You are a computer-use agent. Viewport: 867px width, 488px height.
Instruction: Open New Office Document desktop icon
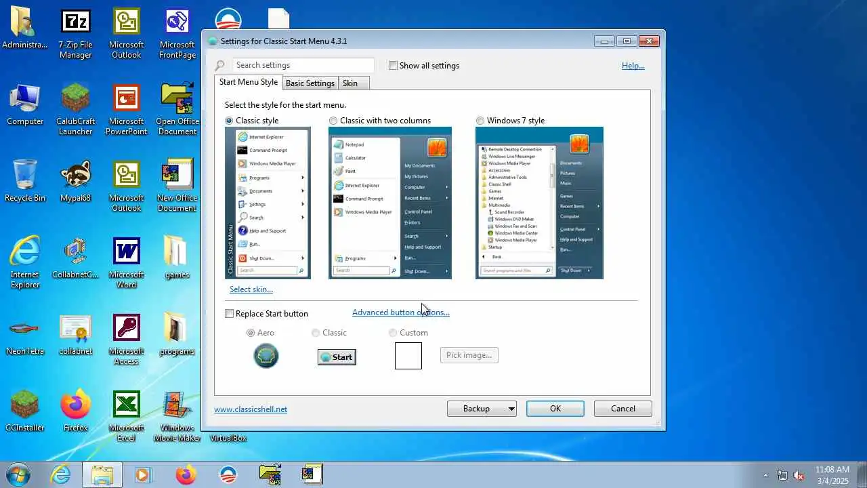177,186
